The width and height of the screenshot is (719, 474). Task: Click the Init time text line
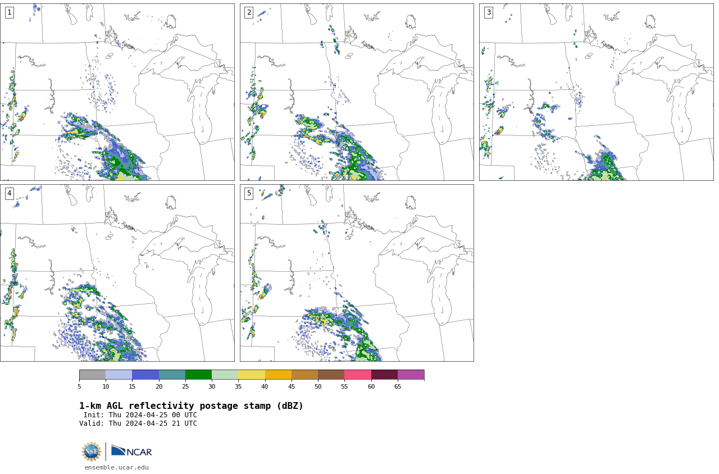(x=140, y=415)
